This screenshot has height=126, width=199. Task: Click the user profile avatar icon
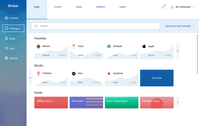pyautogui.click(x=172, y=7)
